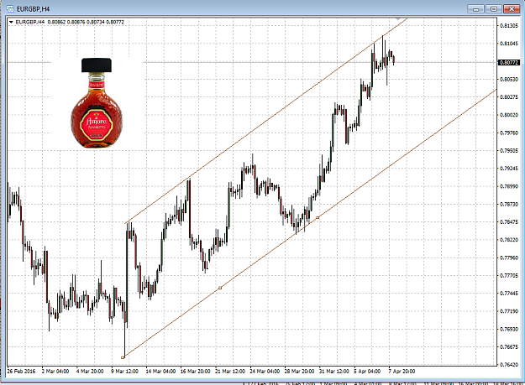525x385 pixels.
Task: Close the EURGBP,H4 chart window
Action: [512, 9]
